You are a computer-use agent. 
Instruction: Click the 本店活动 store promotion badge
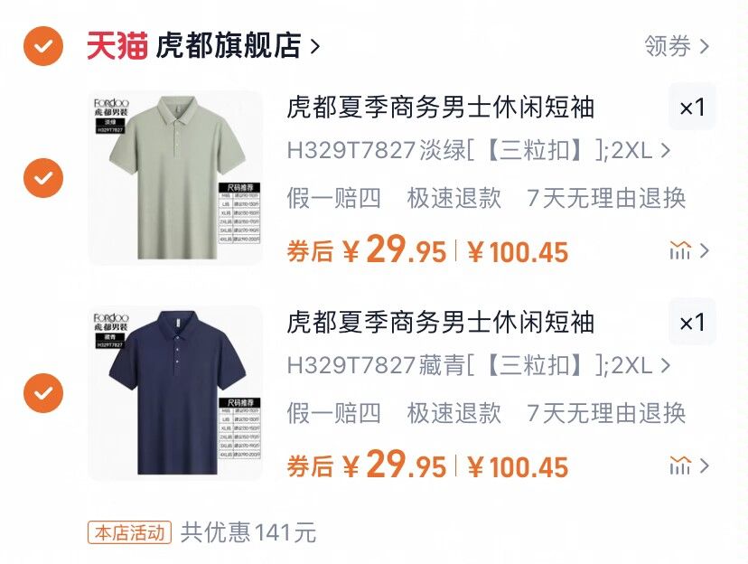(129, 532)
